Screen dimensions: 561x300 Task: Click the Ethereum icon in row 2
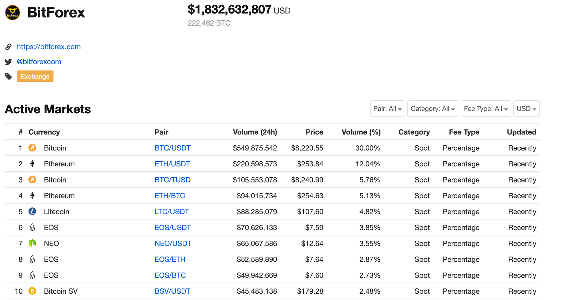(x=32, y=164)
